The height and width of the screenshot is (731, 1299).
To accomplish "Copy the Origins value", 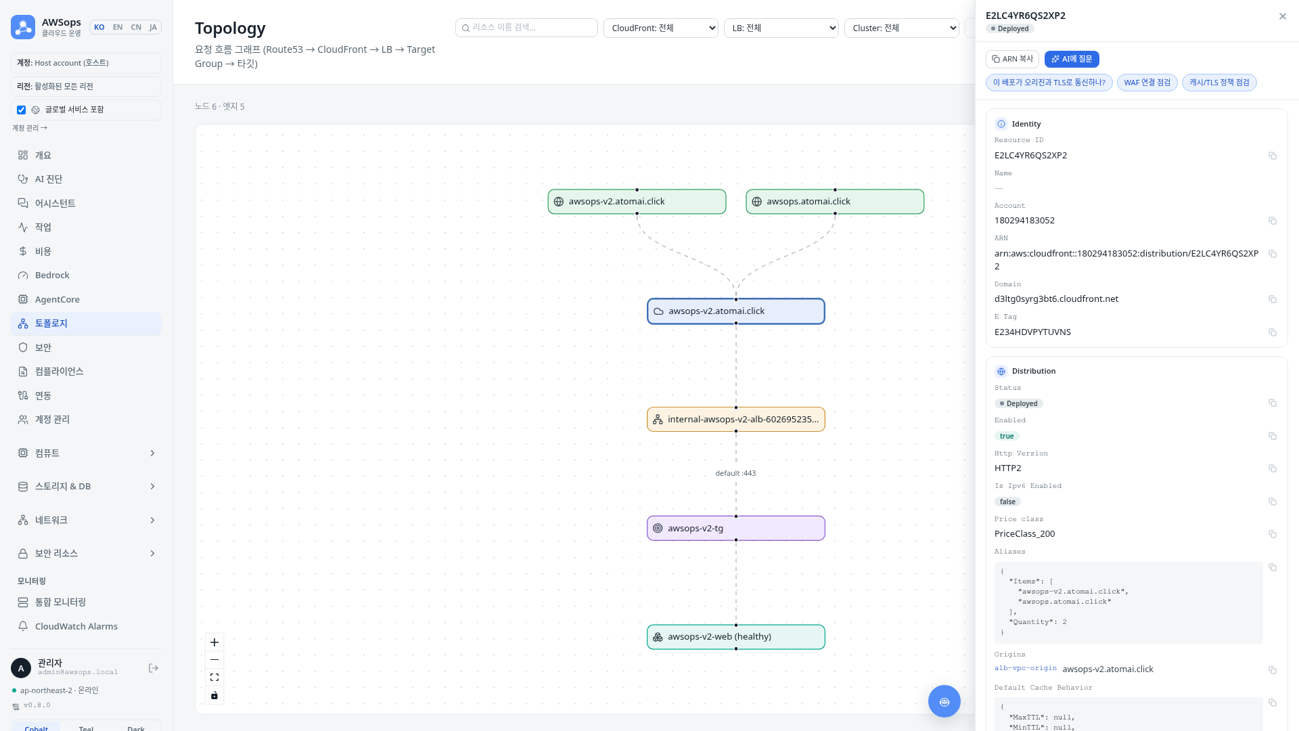I will [1273, 670].
